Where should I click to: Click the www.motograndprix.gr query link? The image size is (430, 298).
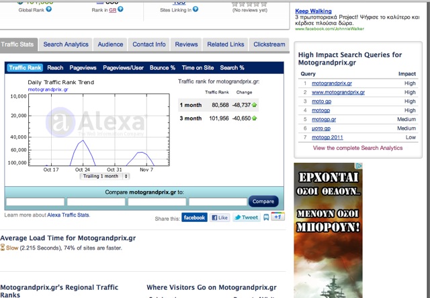338,92
